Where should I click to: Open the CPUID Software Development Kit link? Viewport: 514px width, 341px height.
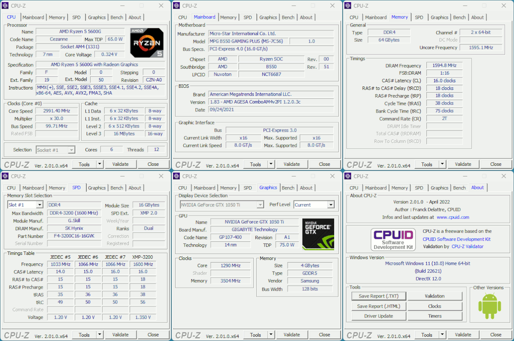pos(457,239)
